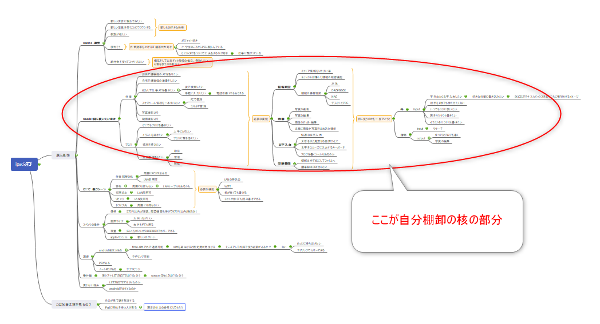This screenshot has width=600, height=324.
Task: Select the NAS node
Action: point(334,97)
